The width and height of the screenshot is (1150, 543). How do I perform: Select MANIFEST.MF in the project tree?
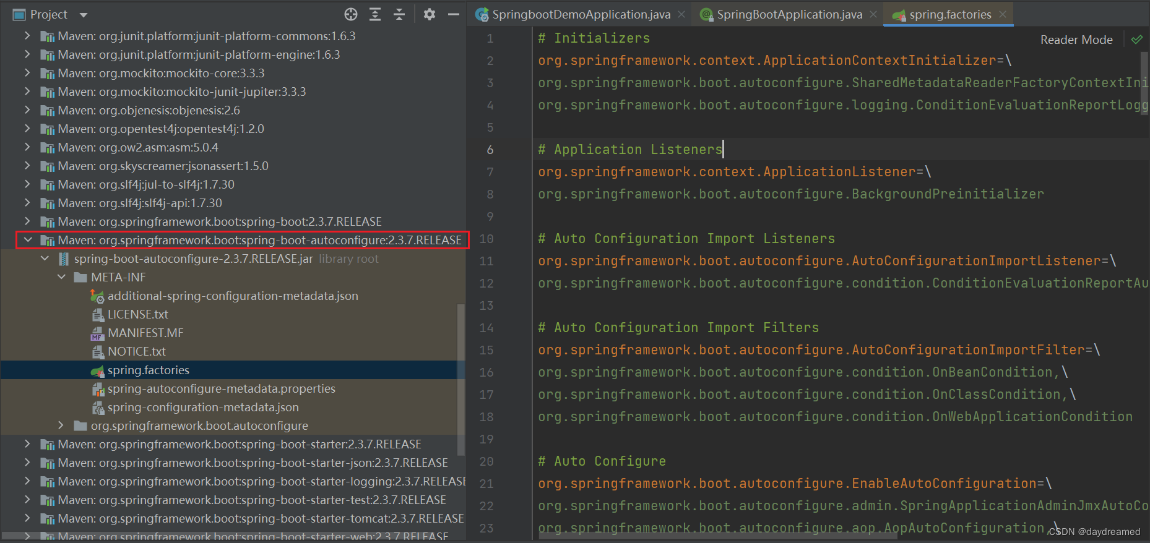(x=145, y=333)
